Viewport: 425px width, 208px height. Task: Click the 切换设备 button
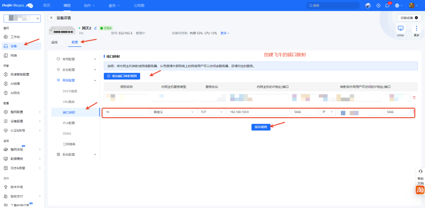pos(409,18)
